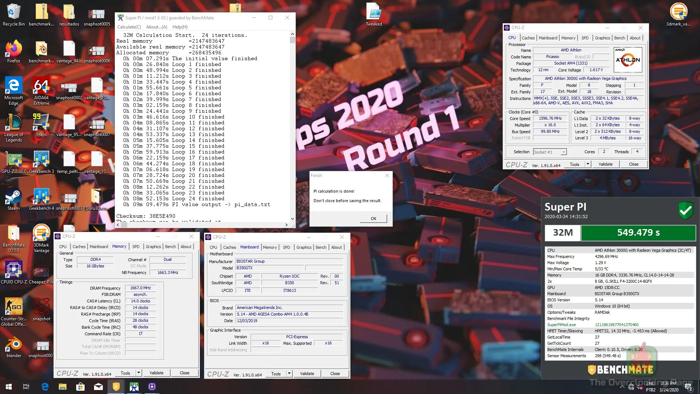Open the Mail app from the taskbar
The image size is (700, 394).
click(98, 387)
